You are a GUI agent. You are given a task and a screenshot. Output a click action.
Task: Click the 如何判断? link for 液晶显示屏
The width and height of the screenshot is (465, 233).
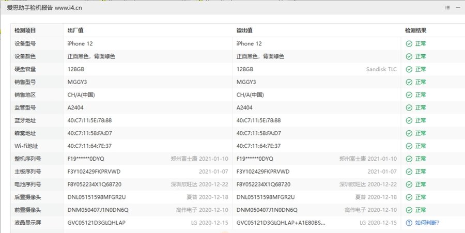click(427, 223)
